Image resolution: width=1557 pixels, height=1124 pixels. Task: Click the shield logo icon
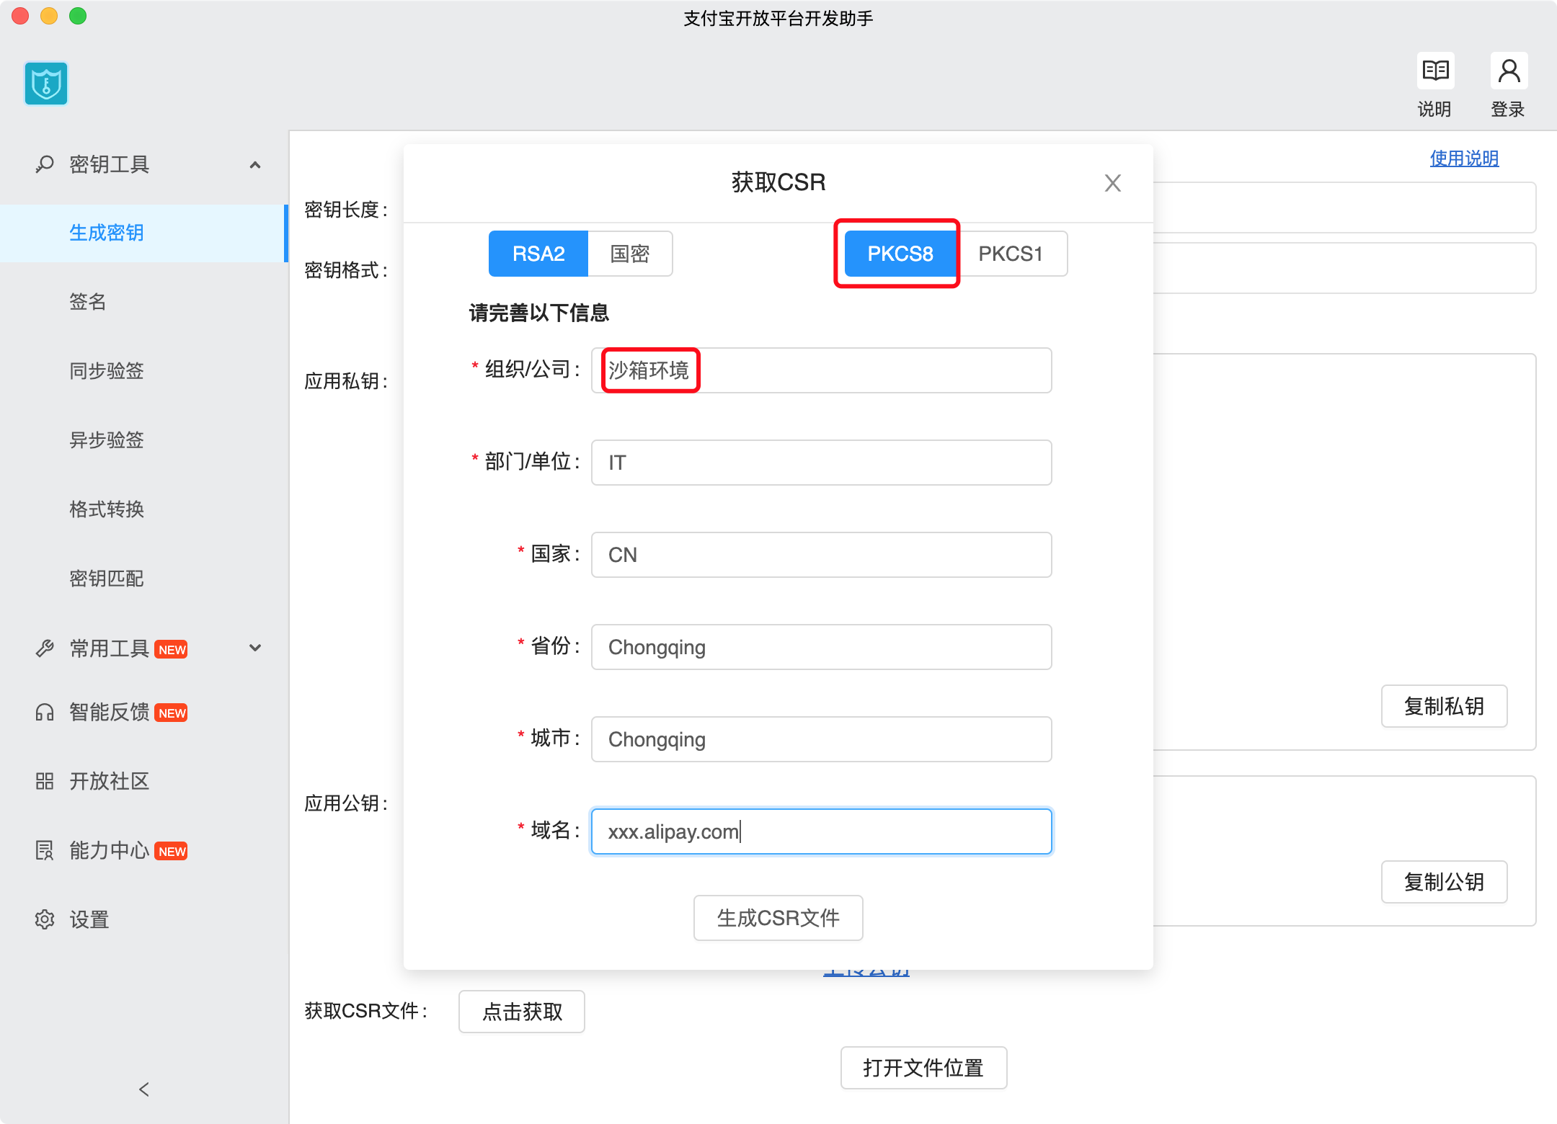[46, 84]
